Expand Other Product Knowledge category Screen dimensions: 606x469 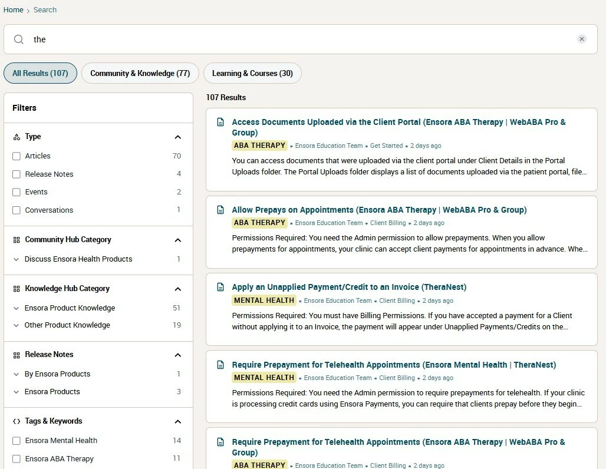point(16,325)
